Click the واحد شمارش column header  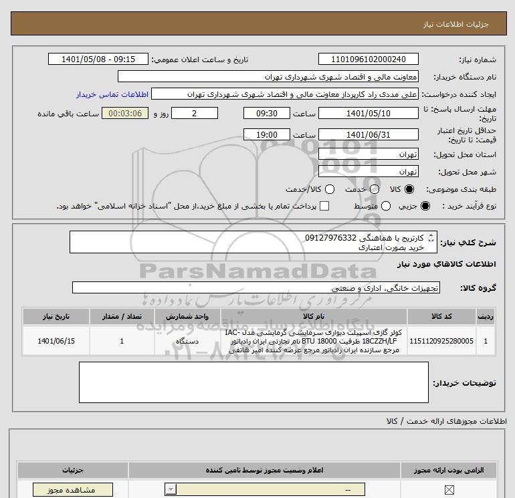(x=187, y=316)
